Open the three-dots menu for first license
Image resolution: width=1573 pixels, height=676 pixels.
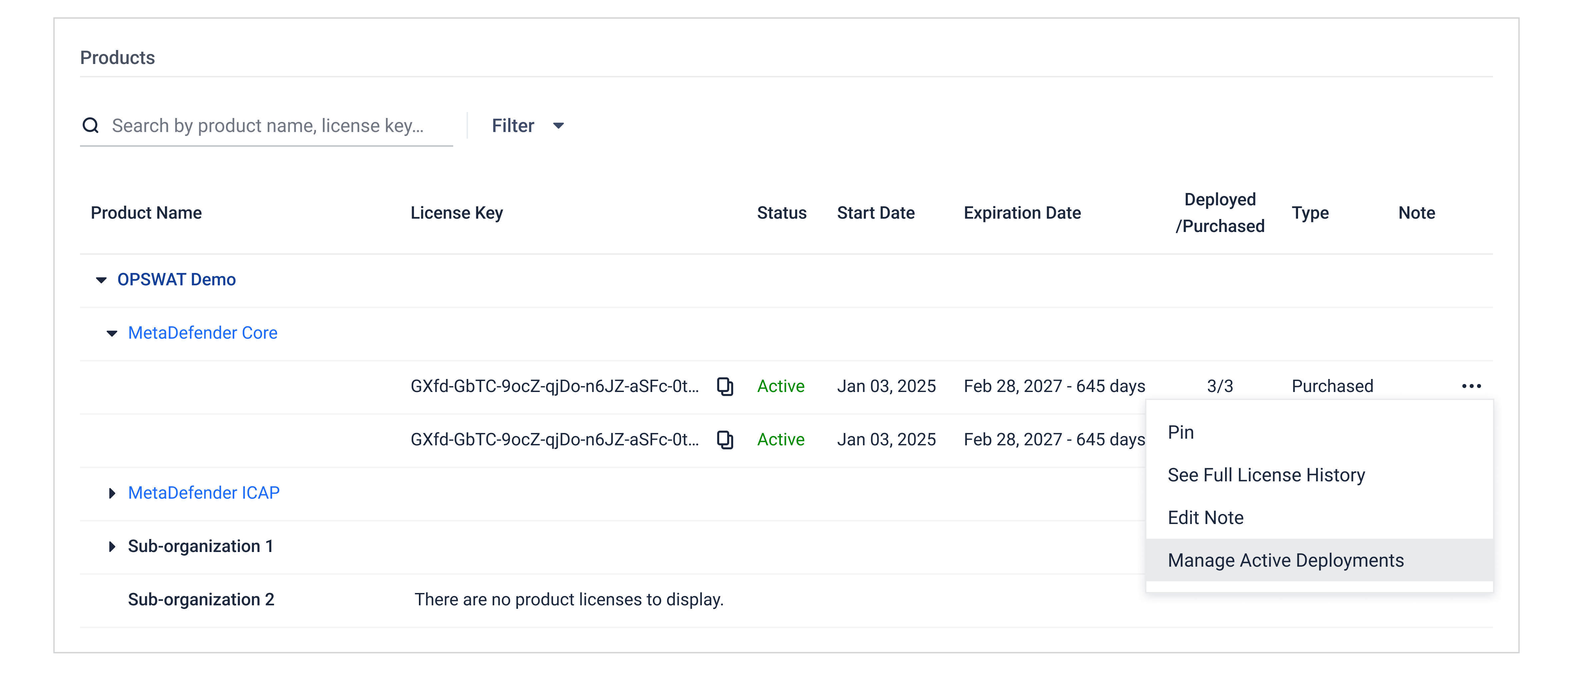pyautogui.click(x=1471, y=386)
